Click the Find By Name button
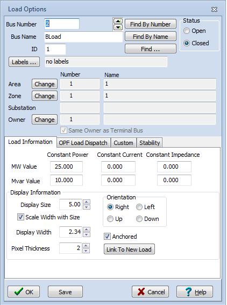The image size is (227, 305). pyautogui.click(x=151, y=37)
